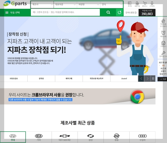This screenshot has height=143, width=167.
Task: Switch banner to 장착점 tab
Action: click(x=41, y=79)
